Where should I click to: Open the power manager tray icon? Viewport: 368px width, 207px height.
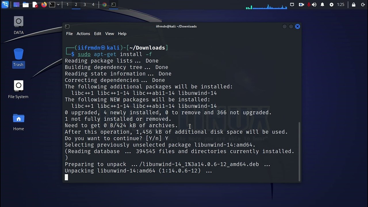pos(331,5)
